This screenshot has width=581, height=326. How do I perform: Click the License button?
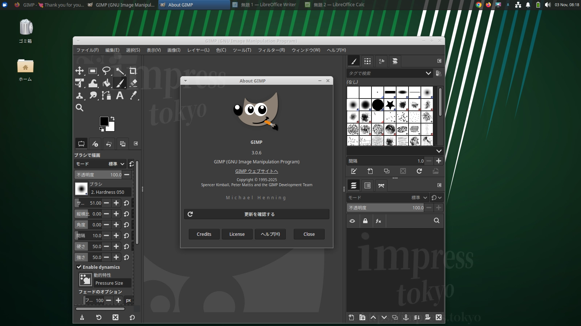[237, 234]
